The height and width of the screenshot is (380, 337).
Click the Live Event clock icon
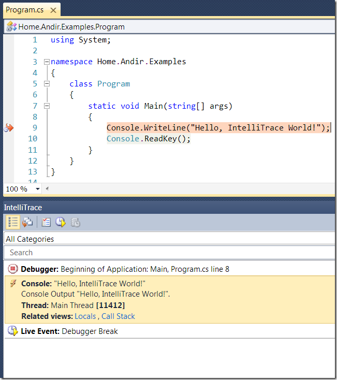pyautogui.click(x=12, y=331)
